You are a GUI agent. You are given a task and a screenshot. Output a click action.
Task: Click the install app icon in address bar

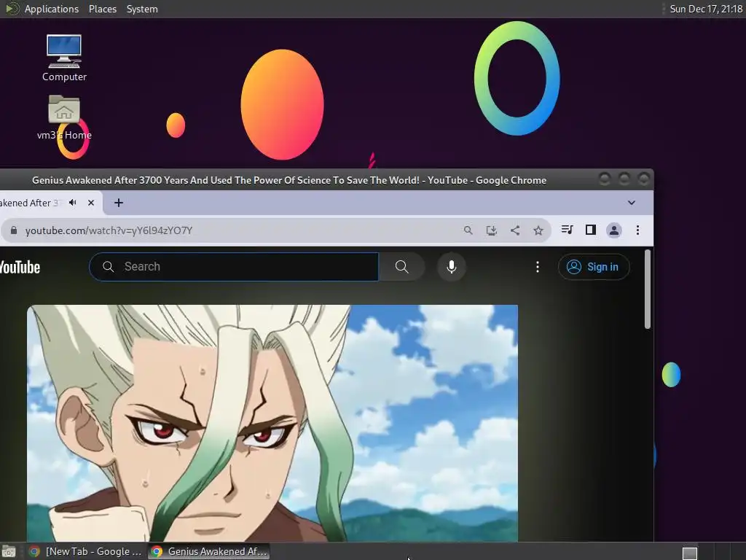(x=492, y=230)
